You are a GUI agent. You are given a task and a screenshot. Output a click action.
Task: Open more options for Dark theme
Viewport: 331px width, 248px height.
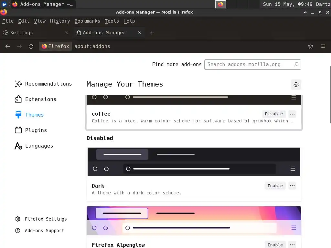pyautogui.click(x=292, y=186)
